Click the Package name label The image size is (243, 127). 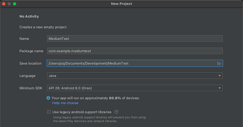point(31,51)
